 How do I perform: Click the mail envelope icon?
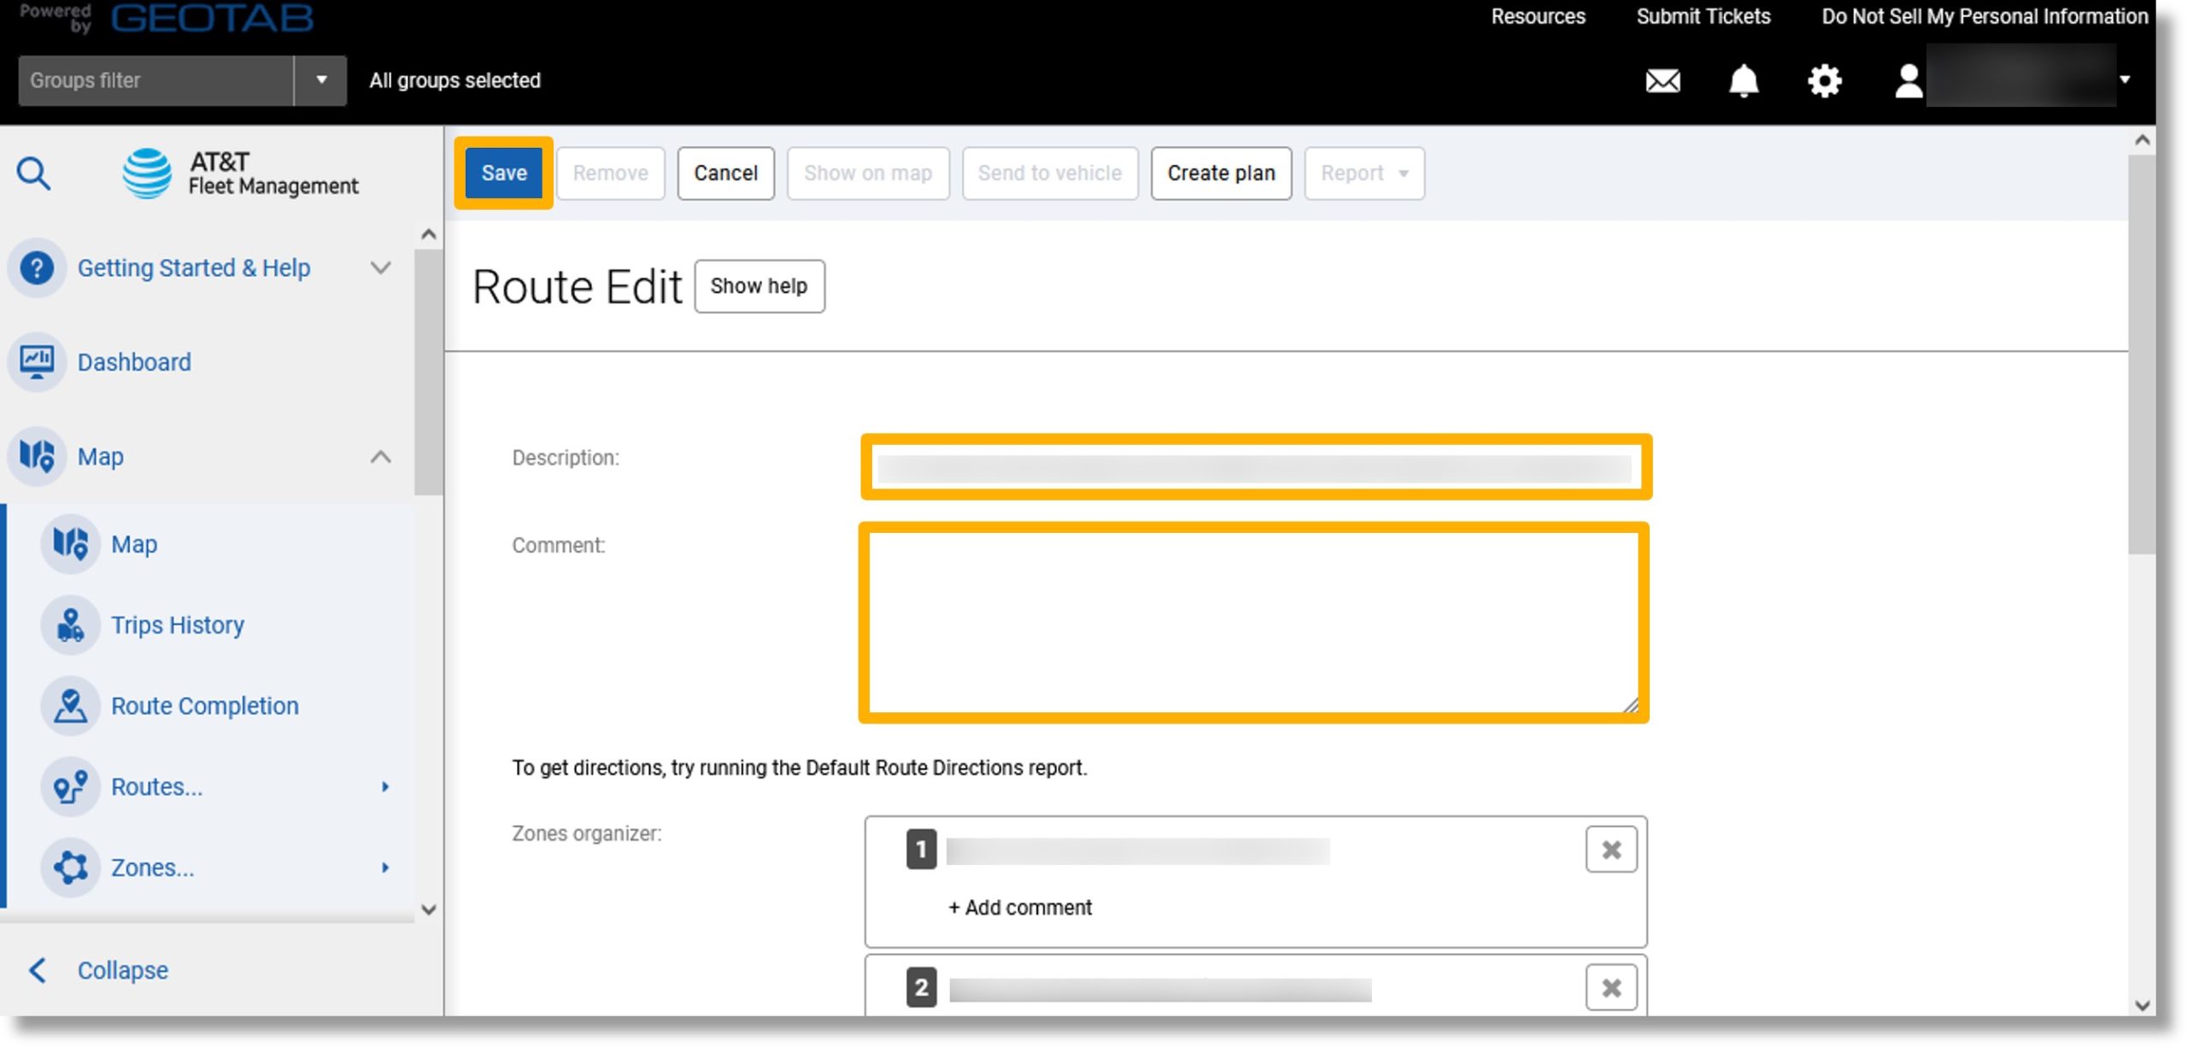[1661, 78]
